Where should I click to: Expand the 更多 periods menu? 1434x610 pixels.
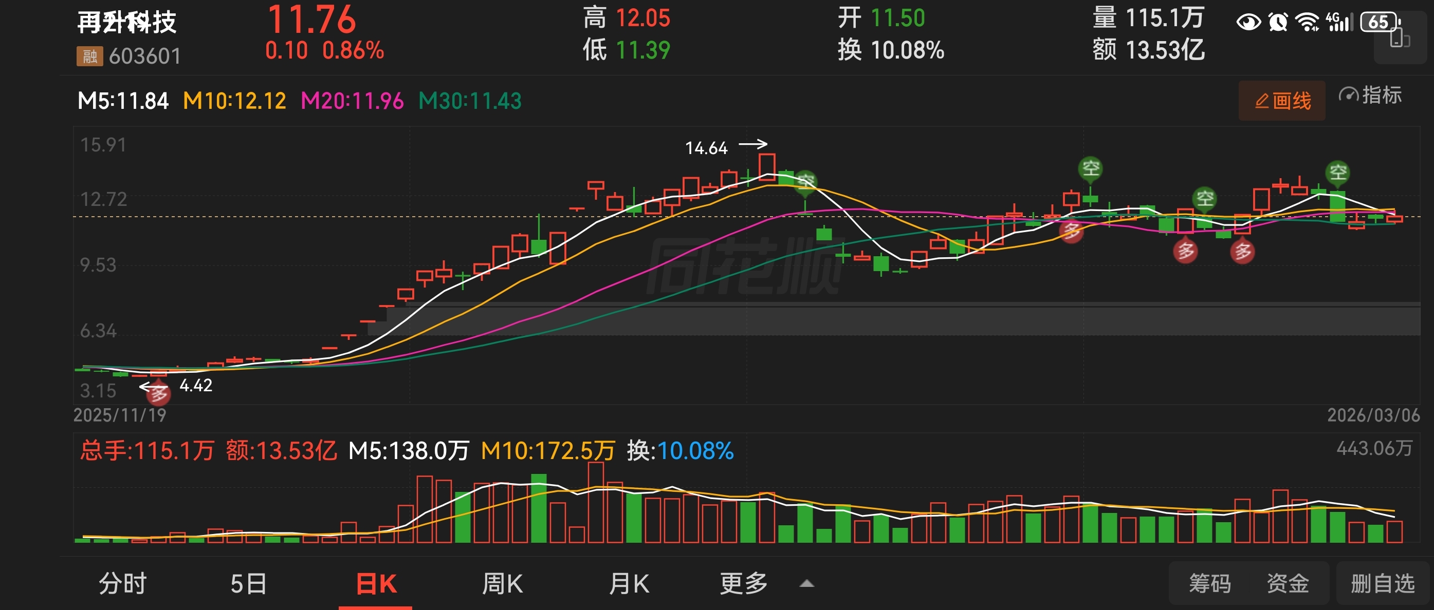pyautogui.click(x=744, y=584)
